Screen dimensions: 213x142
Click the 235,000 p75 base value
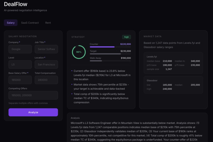pos(195,65)
